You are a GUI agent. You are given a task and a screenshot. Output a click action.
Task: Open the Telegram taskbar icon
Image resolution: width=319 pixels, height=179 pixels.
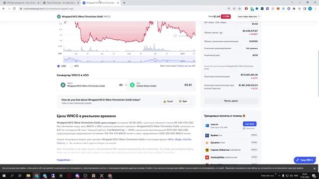click(45, 176)
